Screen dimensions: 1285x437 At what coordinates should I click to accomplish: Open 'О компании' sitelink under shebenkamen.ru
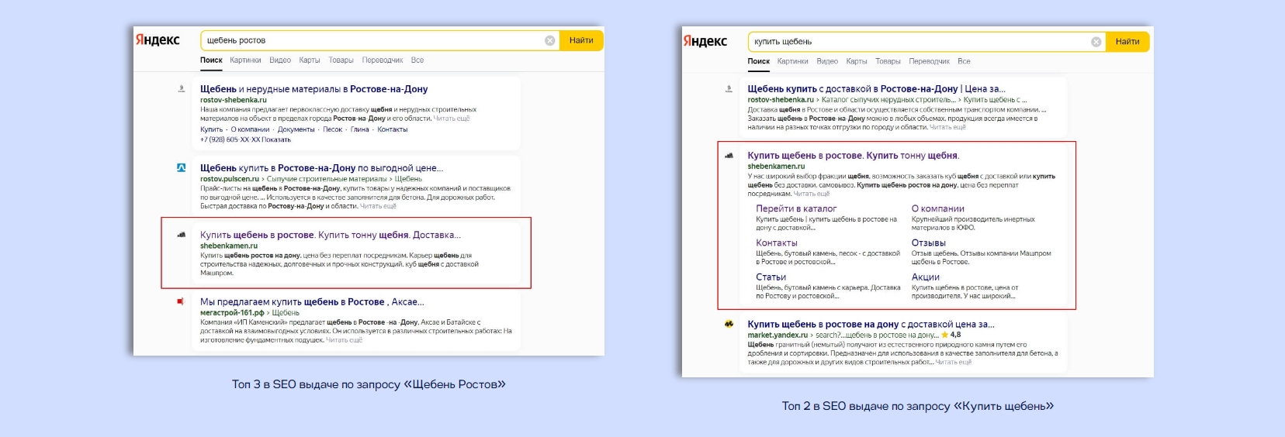(938, 208)
